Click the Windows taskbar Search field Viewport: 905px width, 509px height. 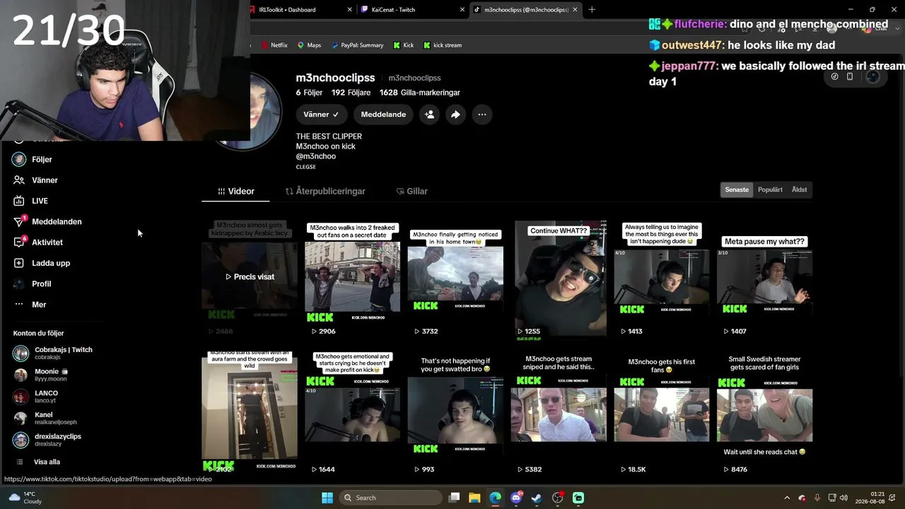pos(392,498)
